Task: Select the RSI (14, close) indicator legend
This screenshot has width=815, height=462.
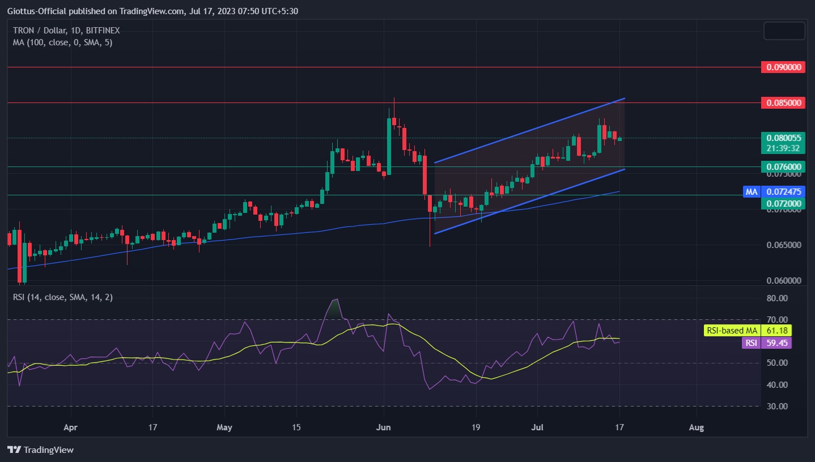Action: (62, 297)
